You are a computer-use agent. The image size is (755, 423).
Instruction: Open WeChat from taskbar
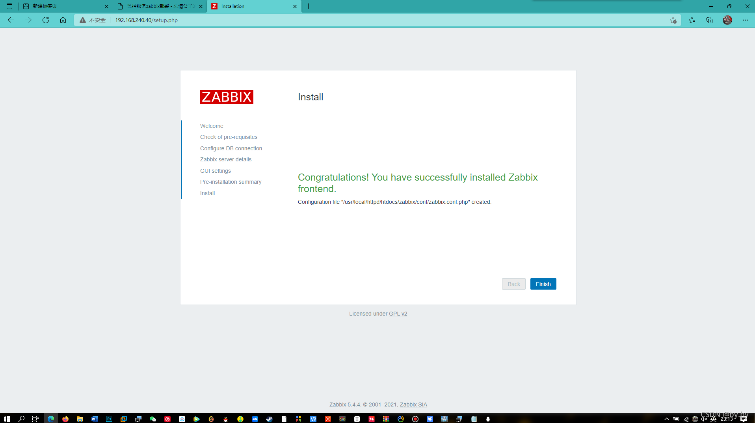(153, 419)
